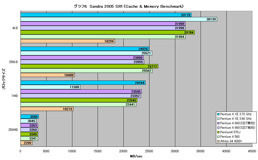258x160 pixels.
Task: Click Pentium 4 XE 3.46 GHz legend swatch
Action: [218, 119]
